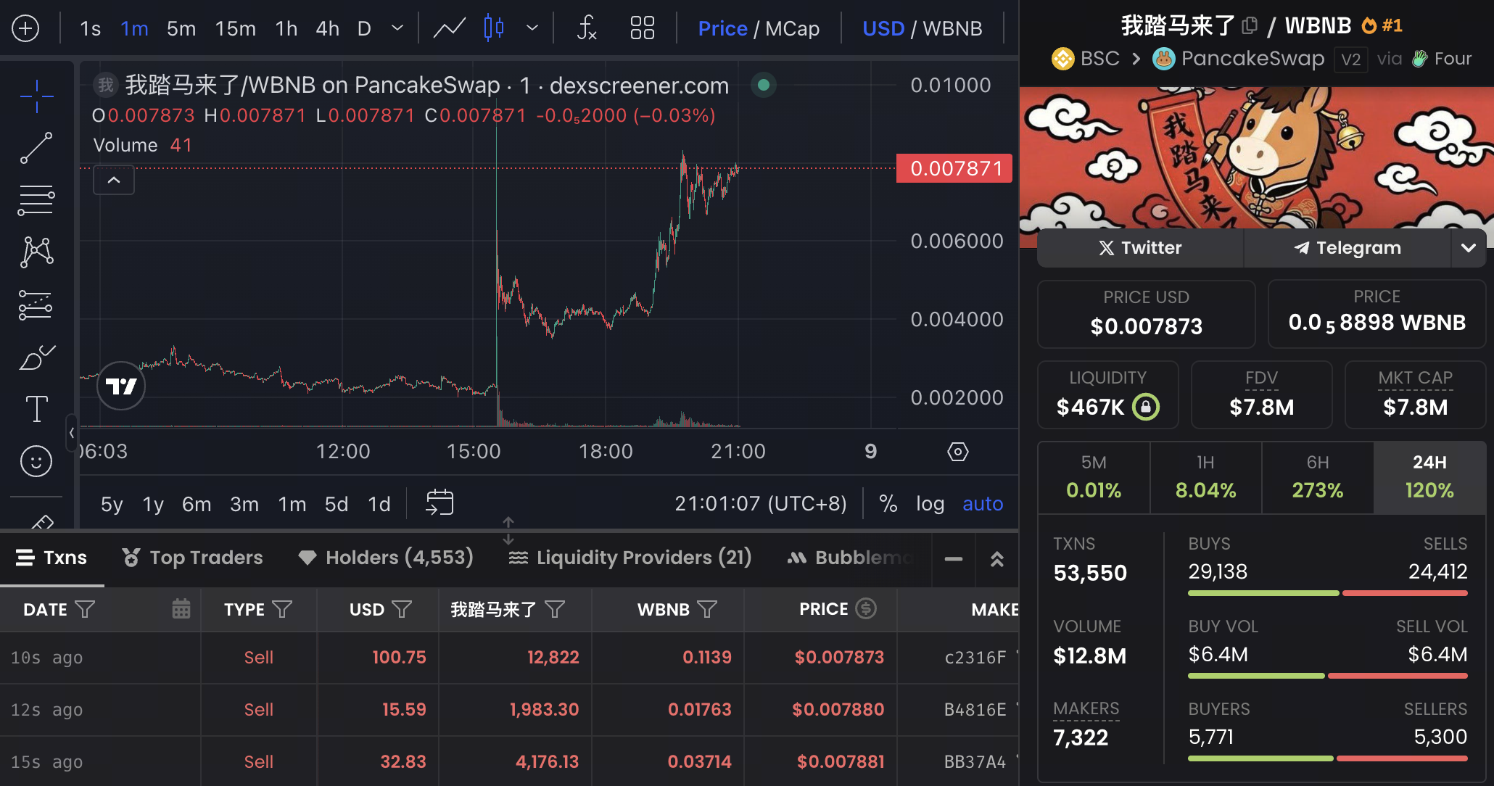This screenshot has height=786, width=1494.
Task: Open the chart layout grid icon
Action: (x=642, y=29)
